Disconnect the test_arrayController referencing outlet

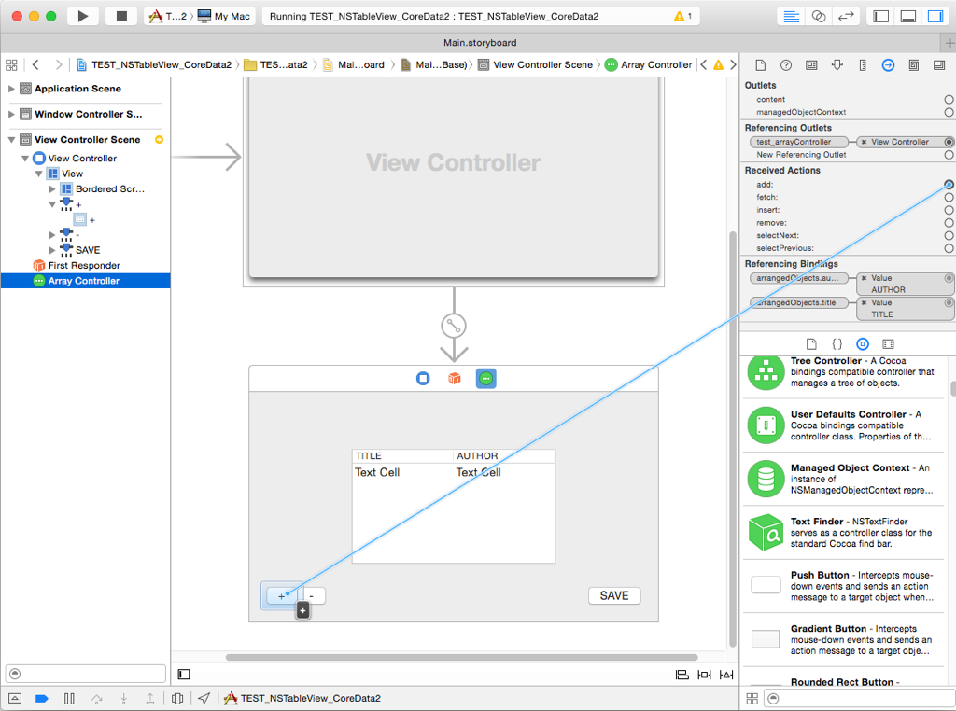(x=864, y=142)
